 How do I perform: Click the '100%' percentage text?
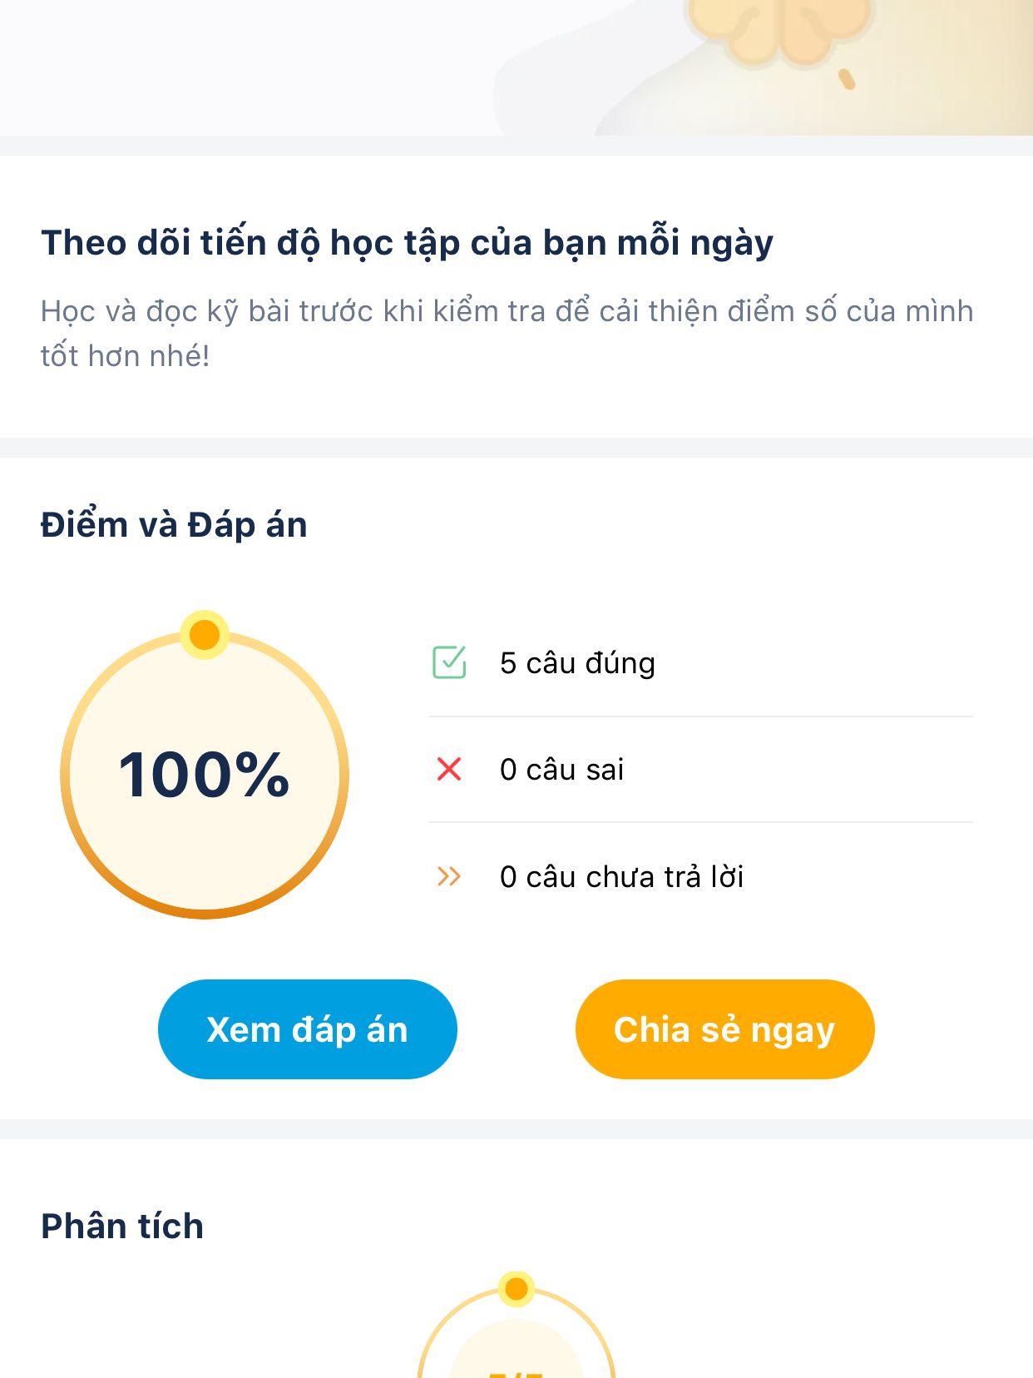[205, 775]
